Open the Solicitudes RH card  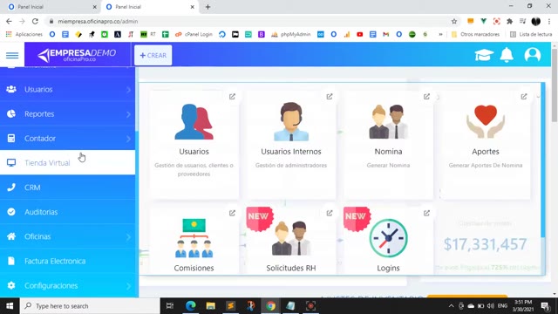click(x=291, y=241)
